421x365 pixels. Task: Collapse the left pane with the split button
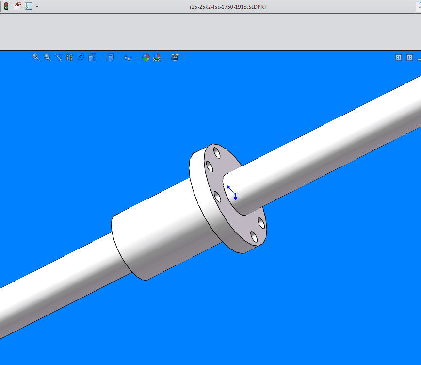tap(398, 57)
